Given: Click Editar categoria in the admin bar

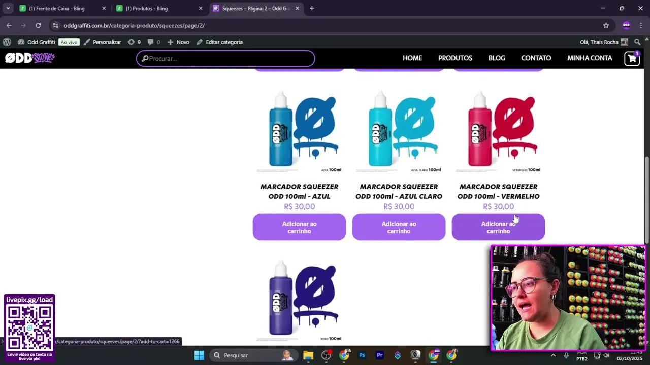Looking at the screenshot, I should [219, 42].
